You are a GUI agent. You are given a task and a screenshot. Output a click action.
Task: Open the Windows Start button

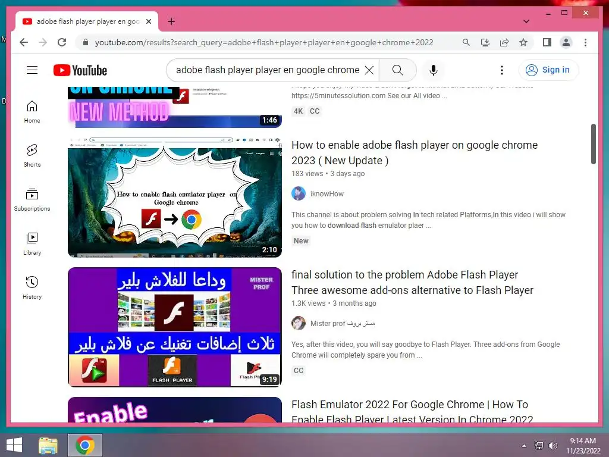(x=14, y=445)
